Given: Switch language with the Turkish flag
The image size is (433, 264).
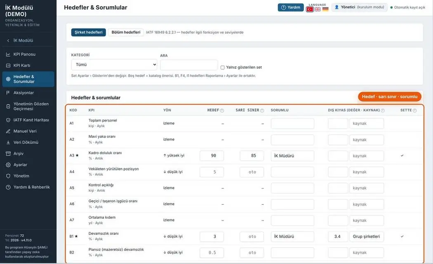Looking at the screenshot, I should click(x=310, y=9).
